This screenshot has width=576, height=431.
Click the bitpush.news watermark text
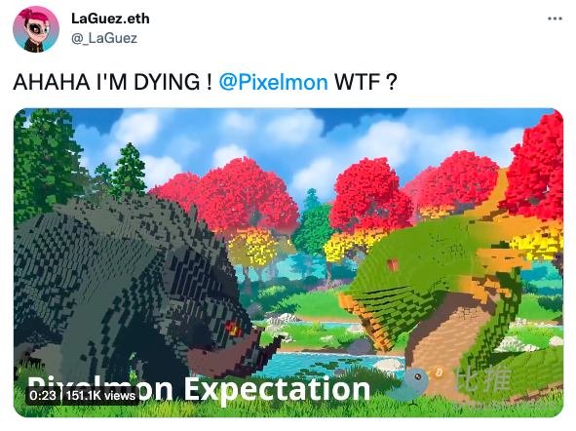[x=503, y=404]
